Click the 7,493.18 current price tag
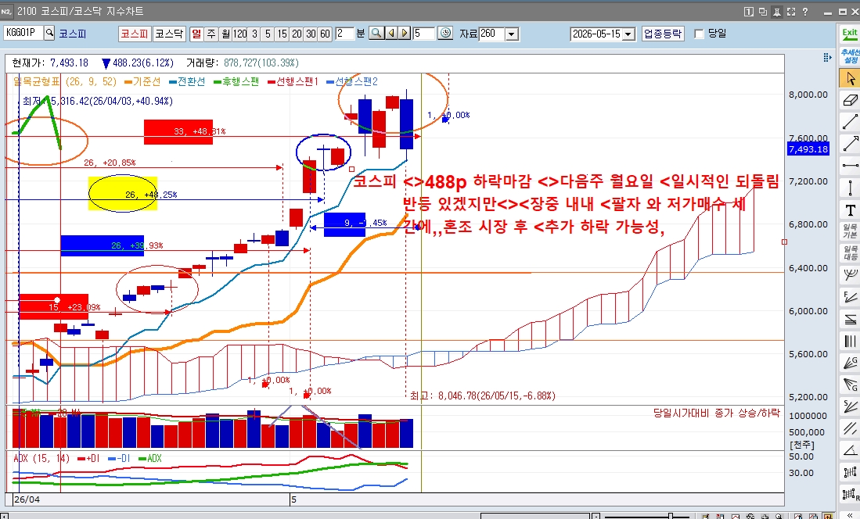This screenshot has width=860, height=519. (808, 149)
